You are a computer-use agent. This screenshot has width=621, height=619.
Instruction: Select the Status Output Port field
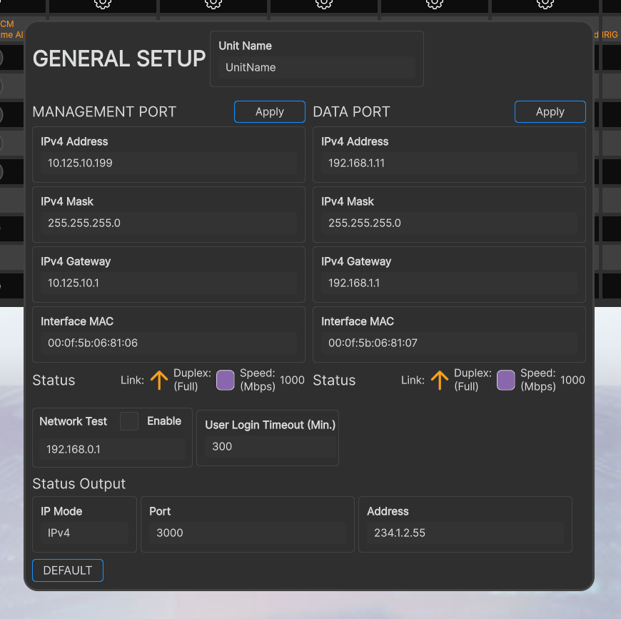(x=247, y=532)
